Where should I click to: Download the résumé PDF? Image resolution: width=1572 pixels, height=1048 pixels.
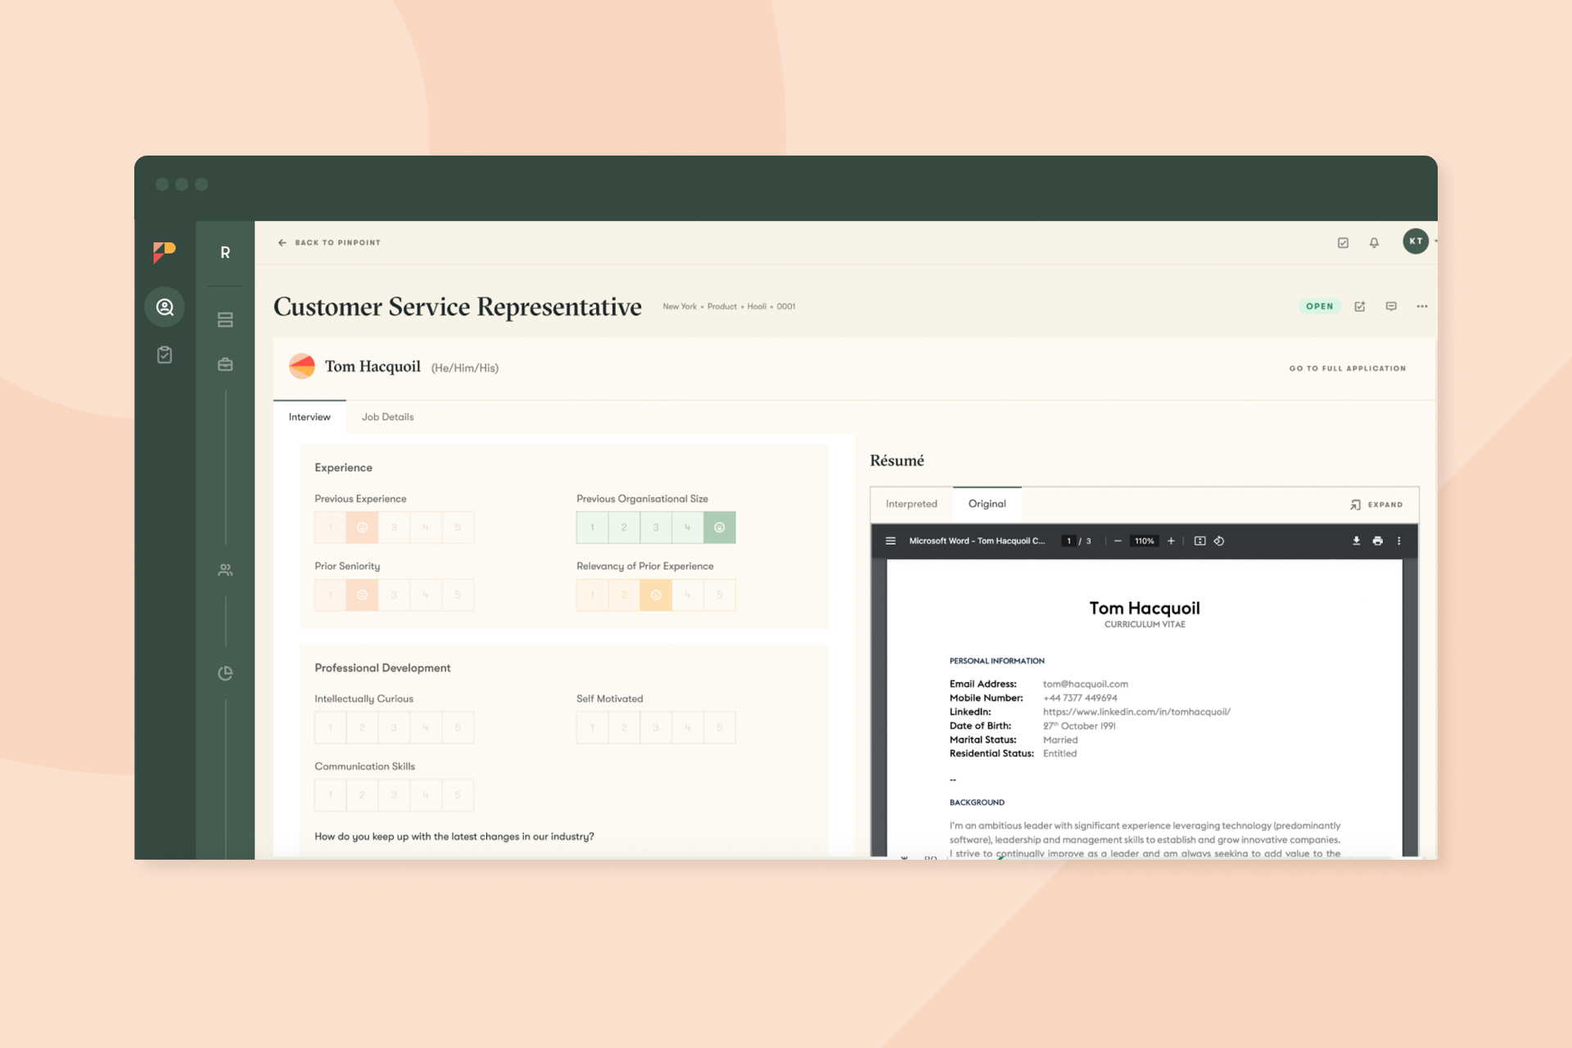coord(1356,541)
